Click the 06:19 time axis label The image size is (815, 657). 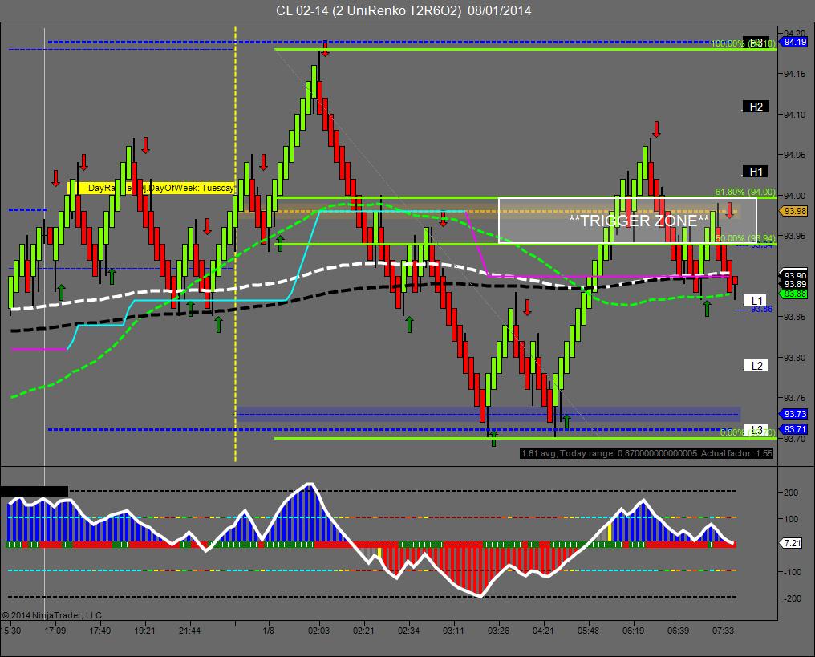pyautogui.click(x=633, y=631)
